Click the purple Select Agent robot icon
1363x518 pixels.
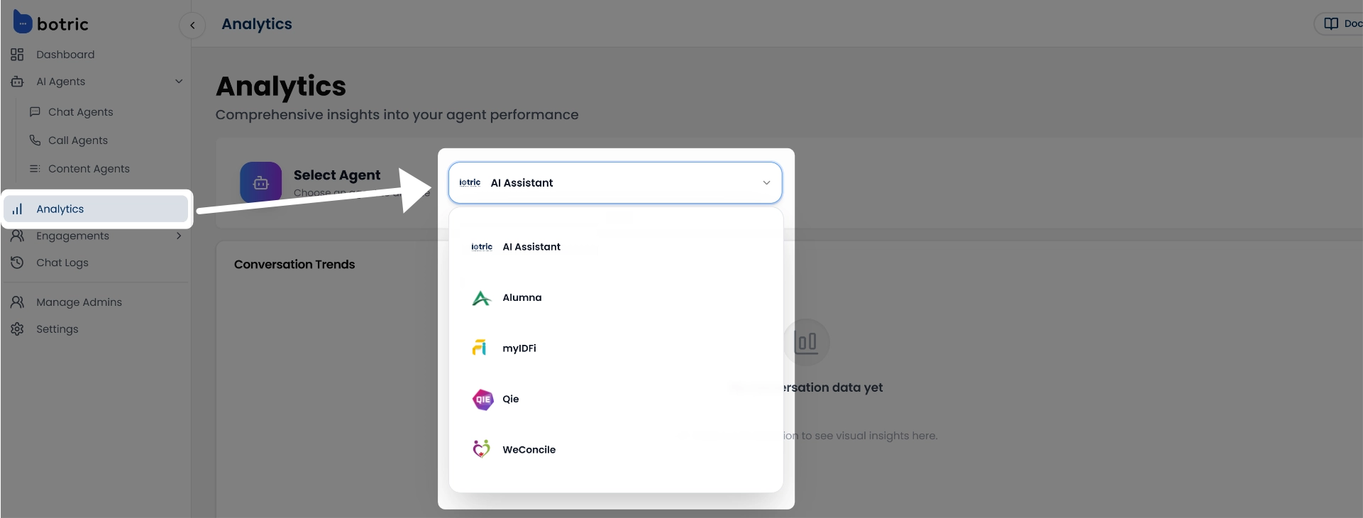[x=260, y=182]
